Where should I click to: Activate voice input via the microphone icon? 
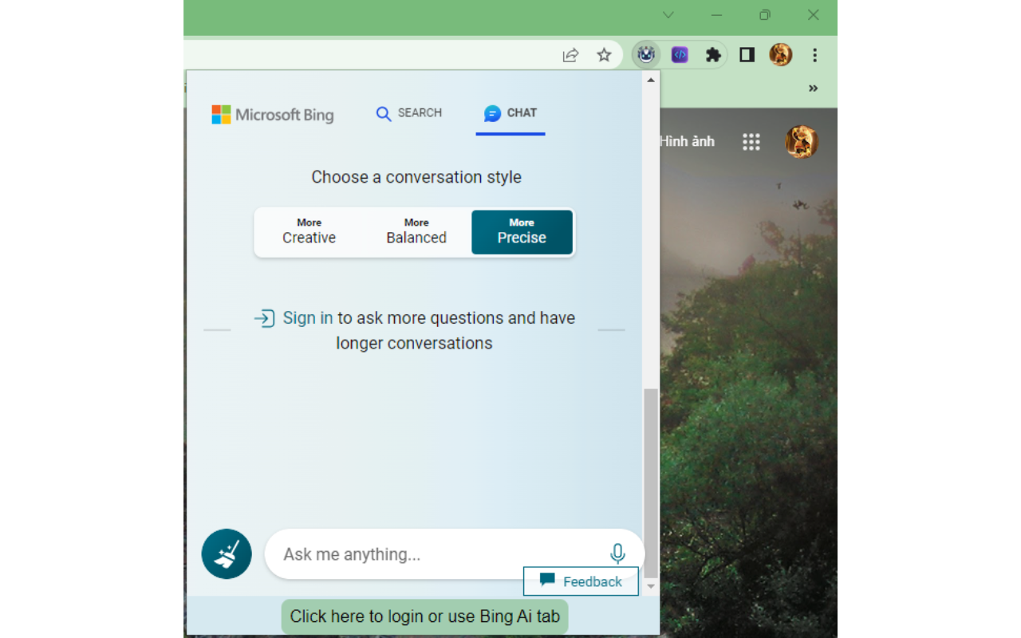pos(617,553)
